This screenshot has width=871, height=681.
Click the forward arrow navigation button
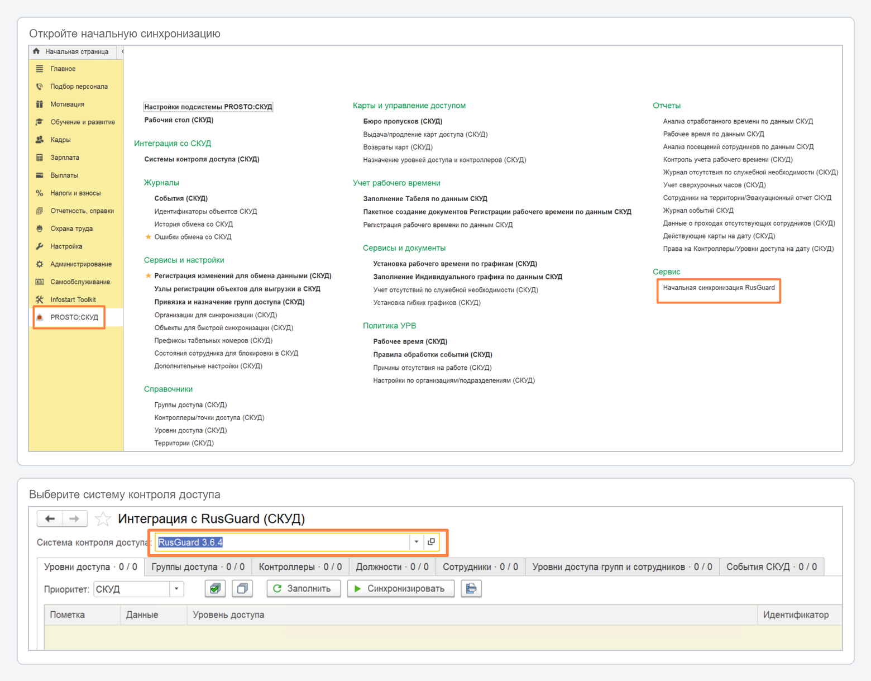point(74,519)
